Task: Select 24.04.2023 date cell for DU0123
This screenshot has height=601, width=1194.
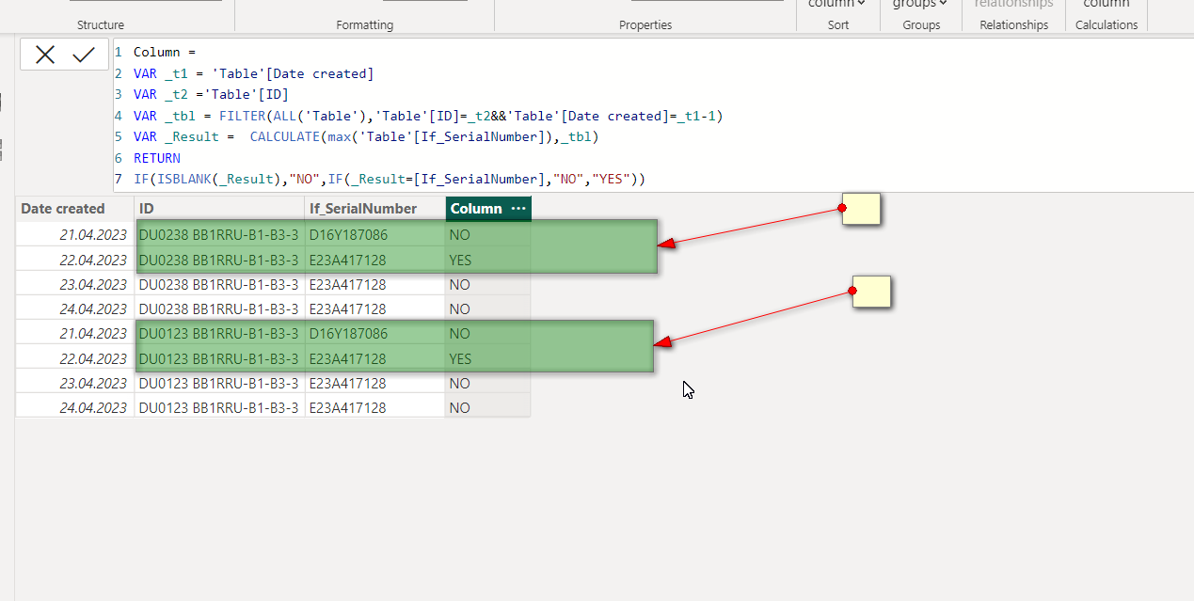Action: 74,407
